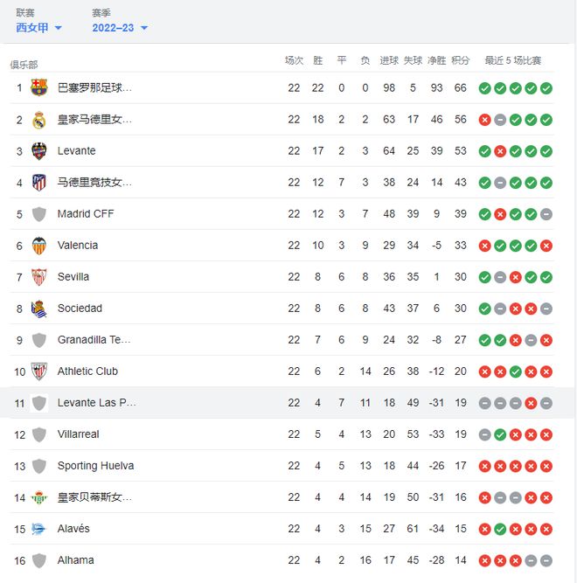Click the Real Madrid crest icon
This screenshot has height=583, width=577.
click(39, 120)
